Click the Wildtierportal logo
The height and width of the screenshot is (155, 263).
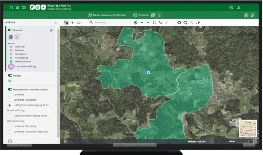click(x=50, y=7)
